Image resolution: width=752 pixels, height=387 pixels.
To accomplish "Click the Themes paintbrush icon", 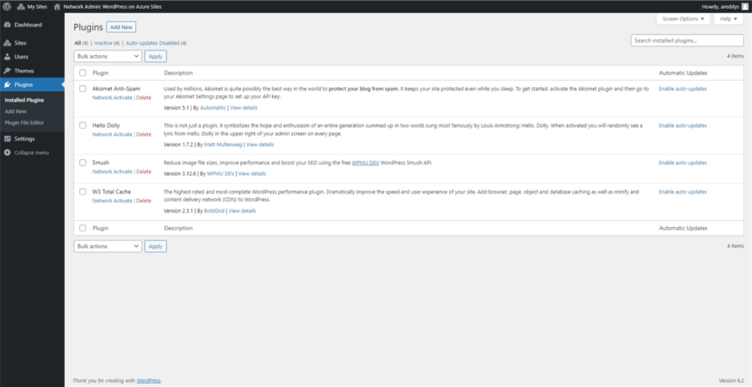I will 7,70.
